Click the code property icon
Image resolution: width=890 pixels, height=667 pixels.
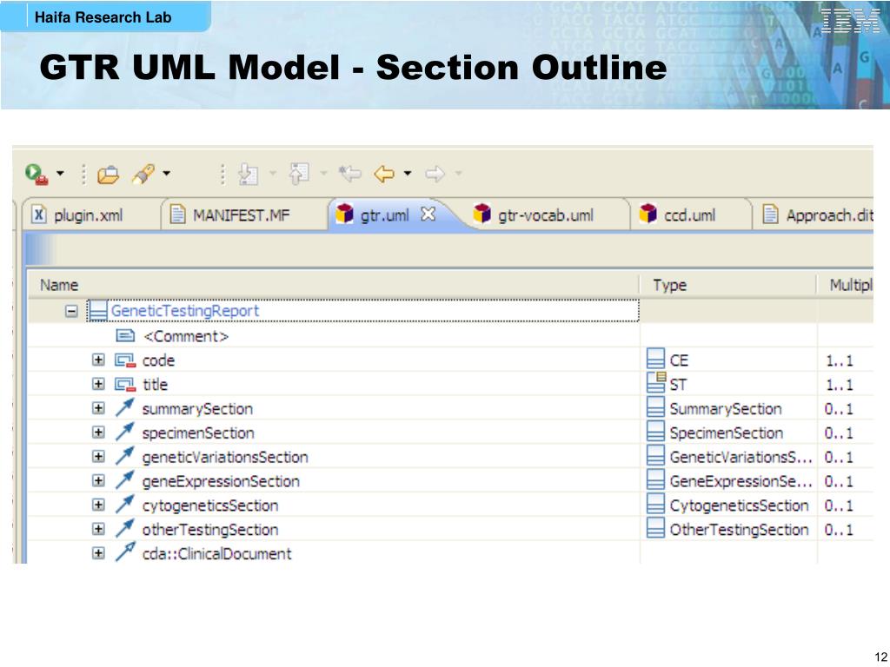(x=125, y=360)
